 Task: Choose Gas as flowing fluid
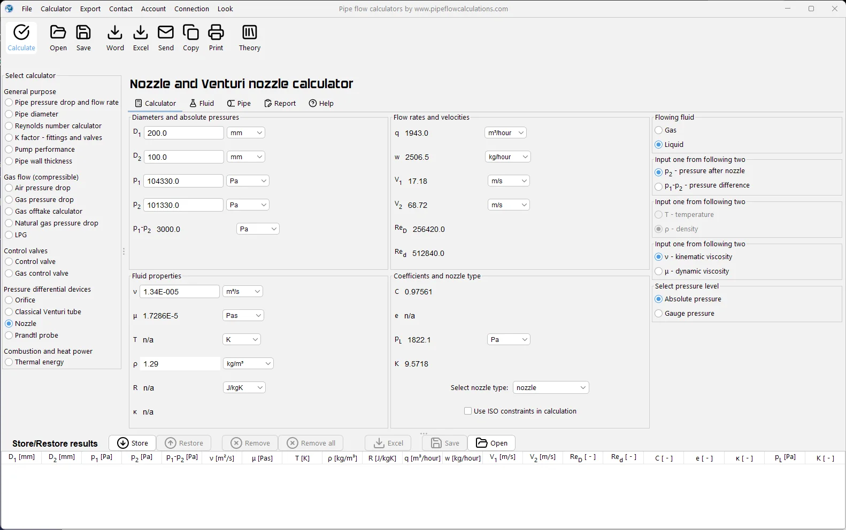coord(666,130)
